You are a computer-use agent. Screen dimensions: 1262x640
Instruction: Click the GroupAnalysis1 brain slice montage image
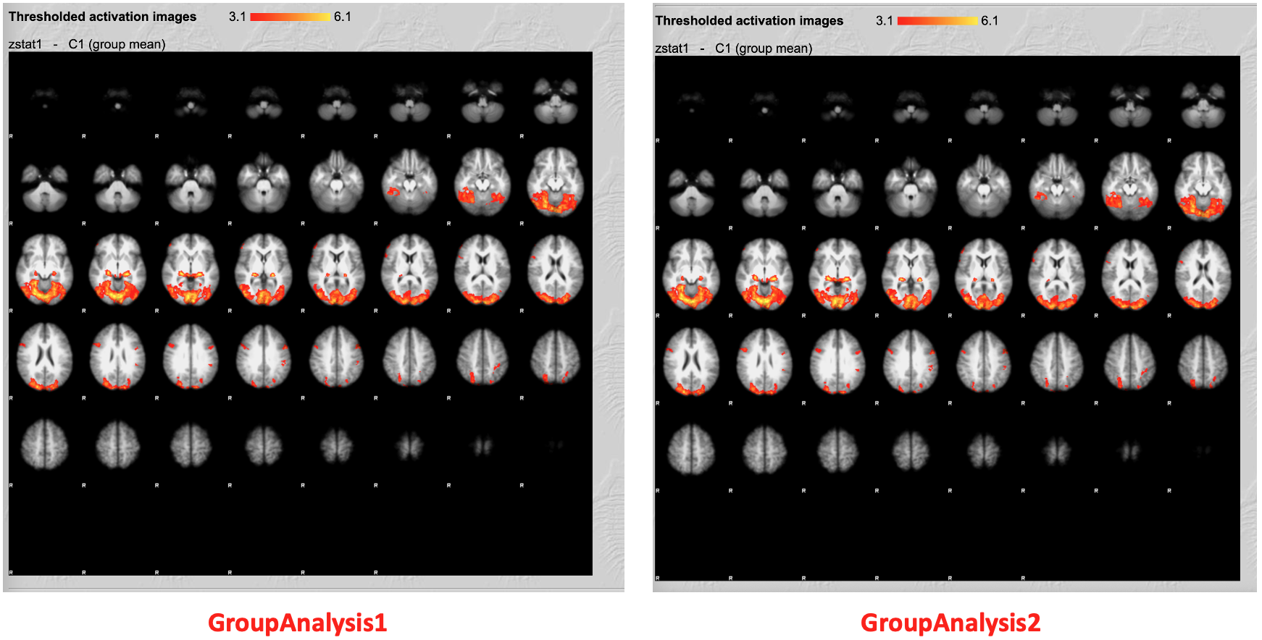click(x=301, y=313)
